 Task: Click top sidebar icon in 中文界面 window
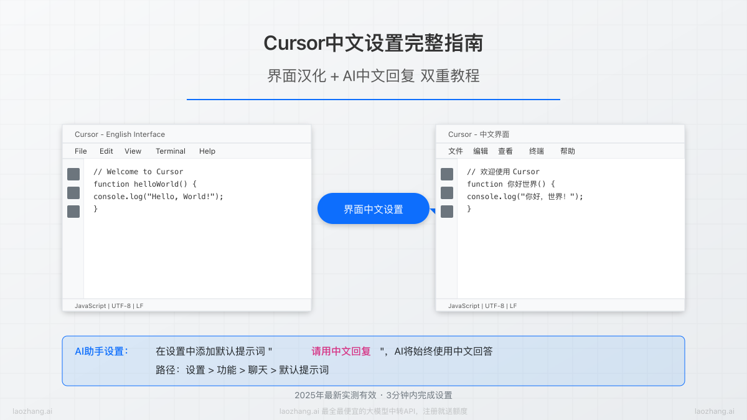pos(447,174)
